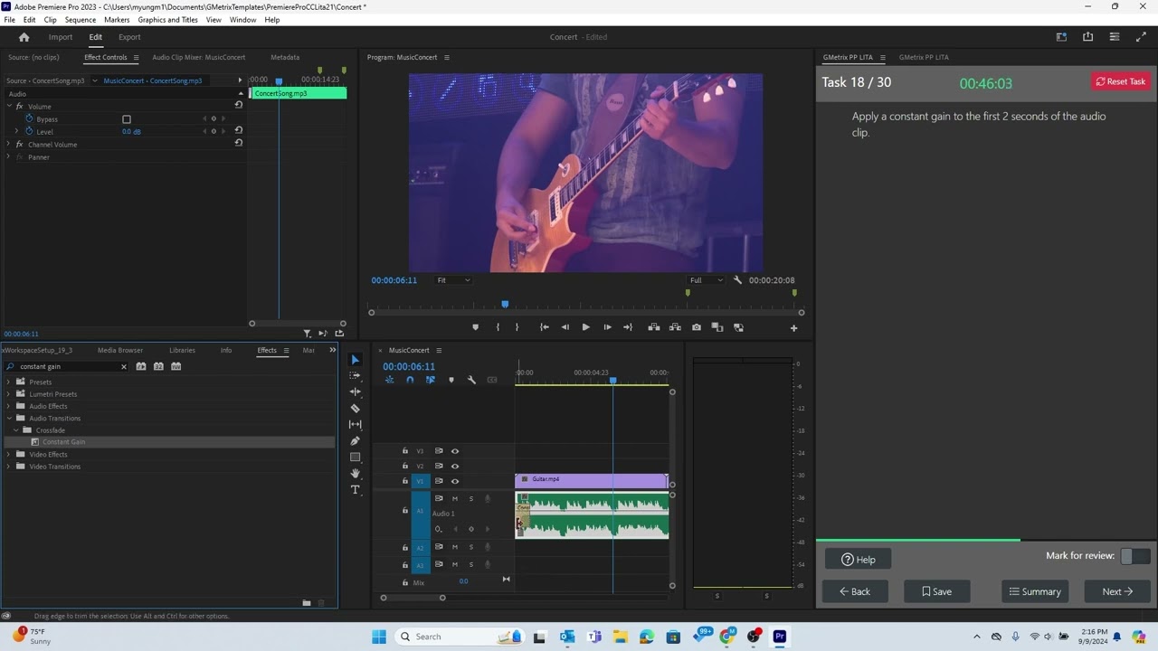Screen dimensions: 1158x651
Task: Open Timeline Display Settings wrench
Action: coord(471,380)
